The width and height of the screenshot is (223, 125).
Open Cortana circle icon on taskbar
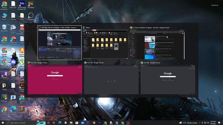pos(48,123)
